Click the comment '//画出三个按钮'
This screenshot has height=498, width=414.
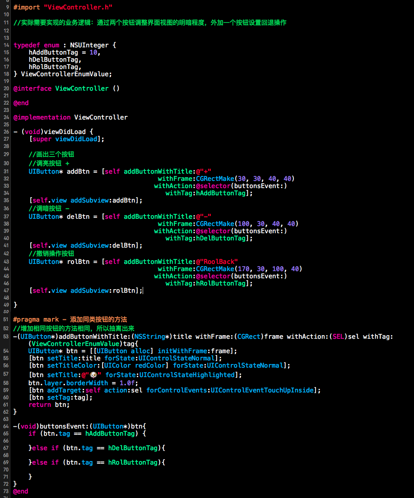(x=51, y=154)
